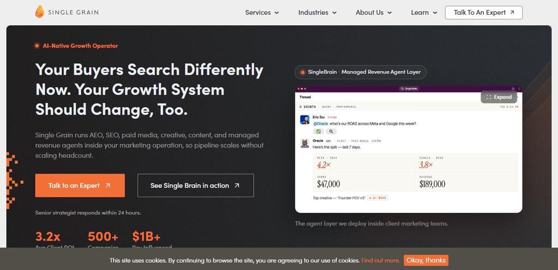The height and width of the screenshot is (270, 558).
Task: Click SingleBrain Managed Revenue Agent Layer pill
Action: click(361, 72)
